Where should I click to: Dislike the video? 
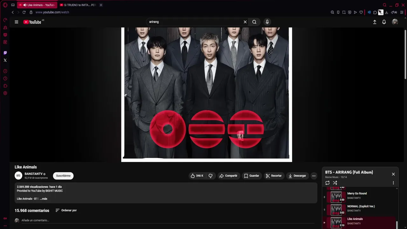point(210,176)
